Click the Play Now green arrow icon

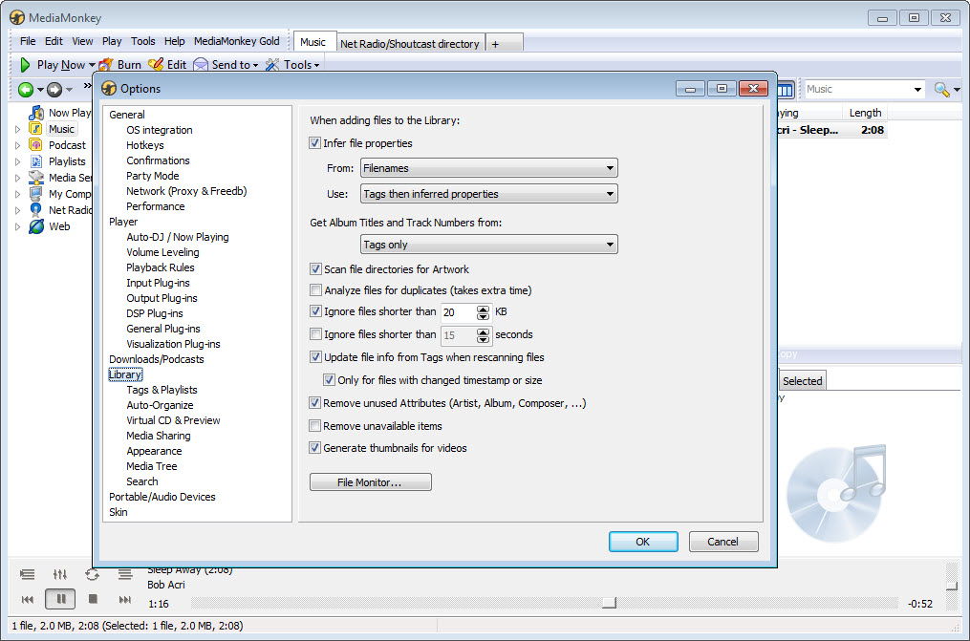[x=25, y=65]
